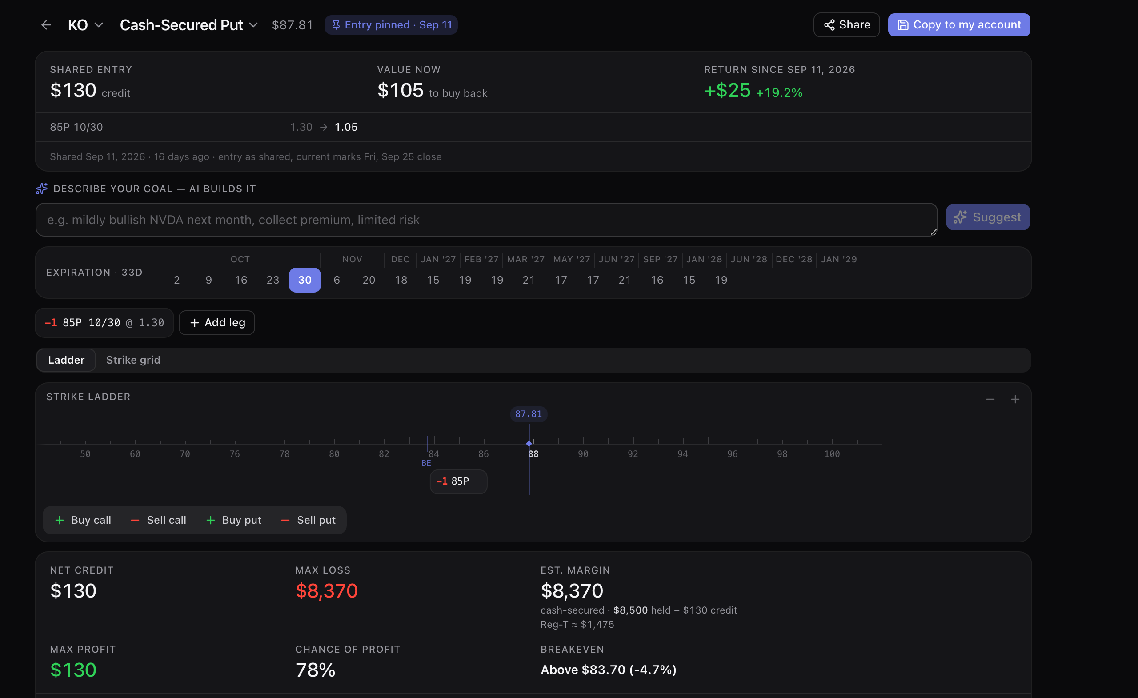Click the 78% chance of profit value

pyautogui.click(x=316, y=670)
